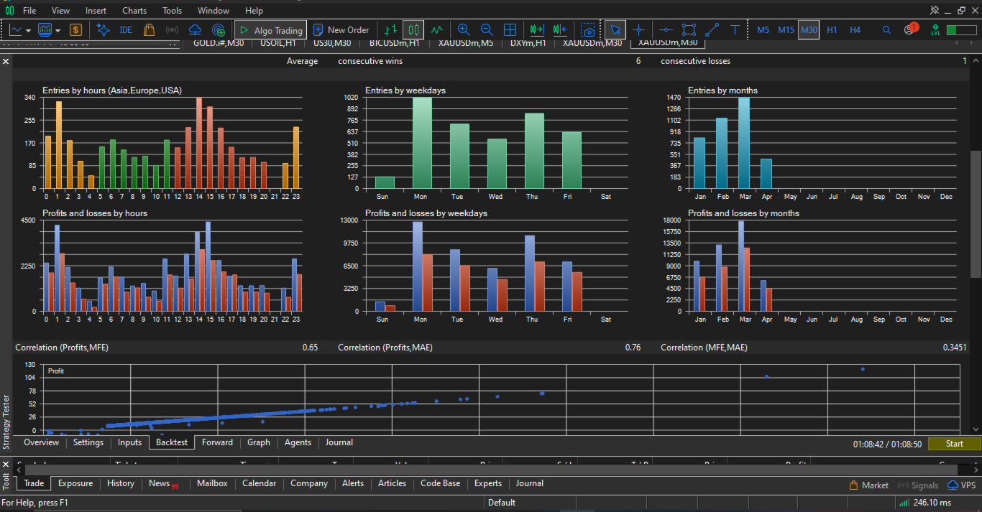982x512 pixels.
Task: Open the XAUUSDm,M5 chart tab
Action: [x=465, y=42]
